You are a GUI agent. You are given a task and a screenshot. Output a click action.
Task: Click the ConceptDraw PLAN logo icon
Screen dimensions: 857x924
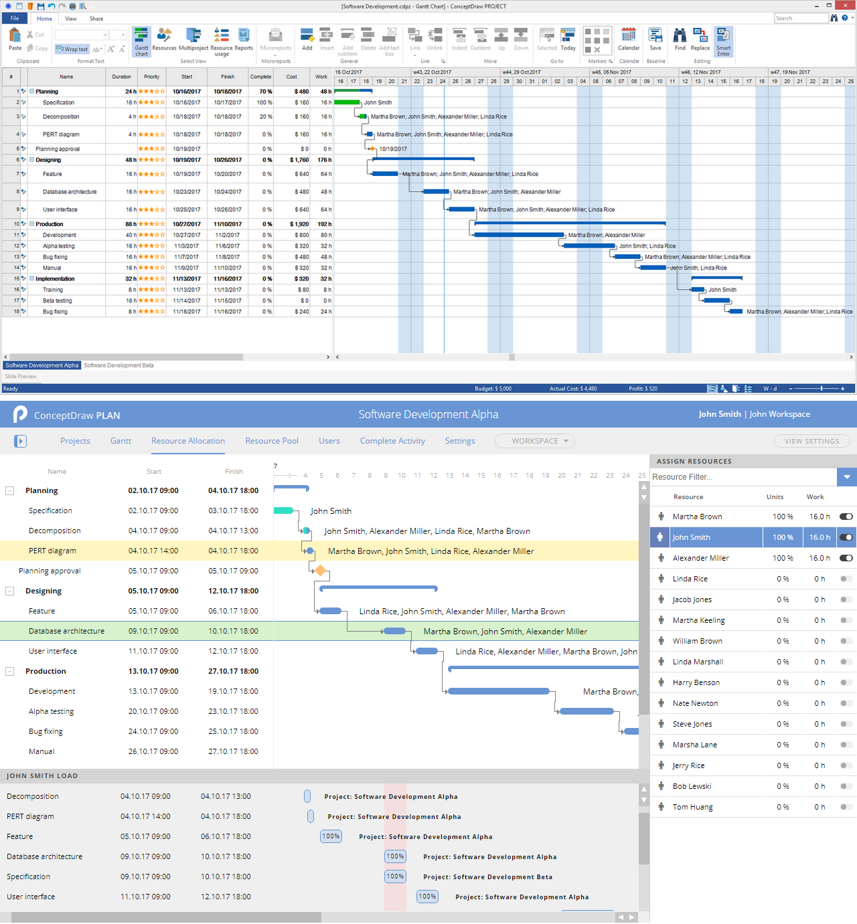pyautogui.click(x=21, y=415)
